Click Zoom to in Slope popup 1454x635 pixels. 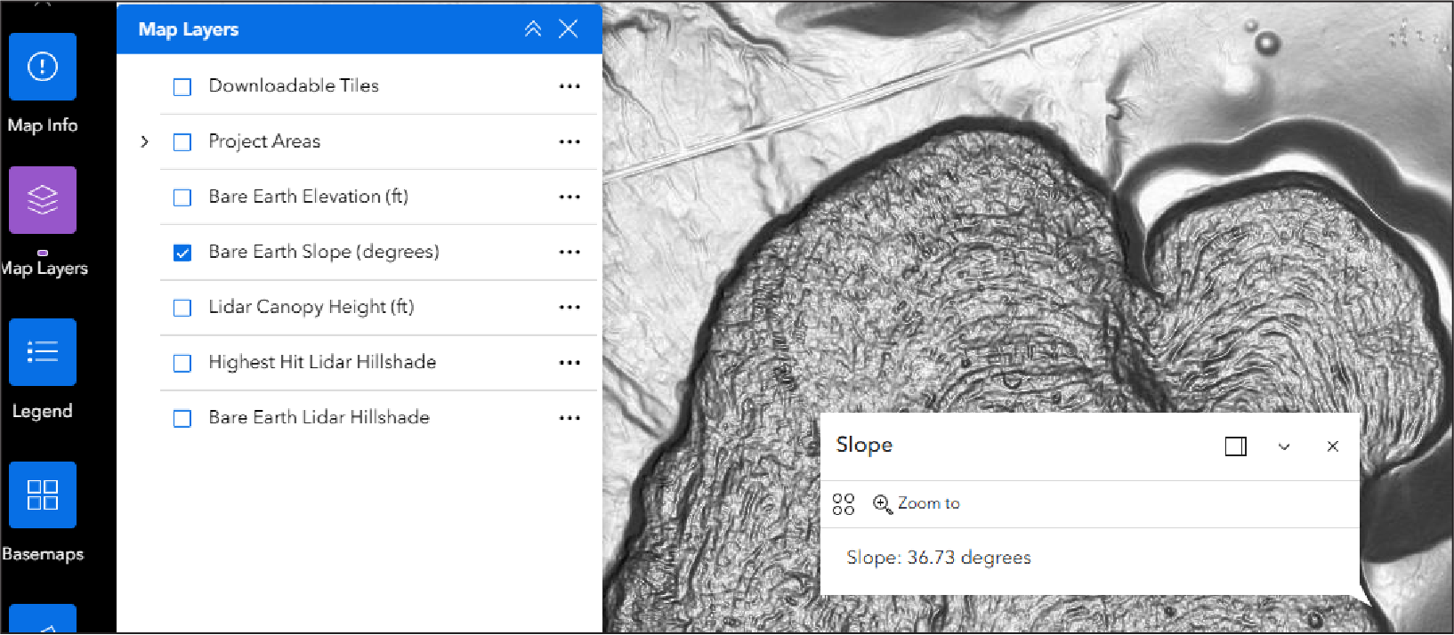point(917,503)
